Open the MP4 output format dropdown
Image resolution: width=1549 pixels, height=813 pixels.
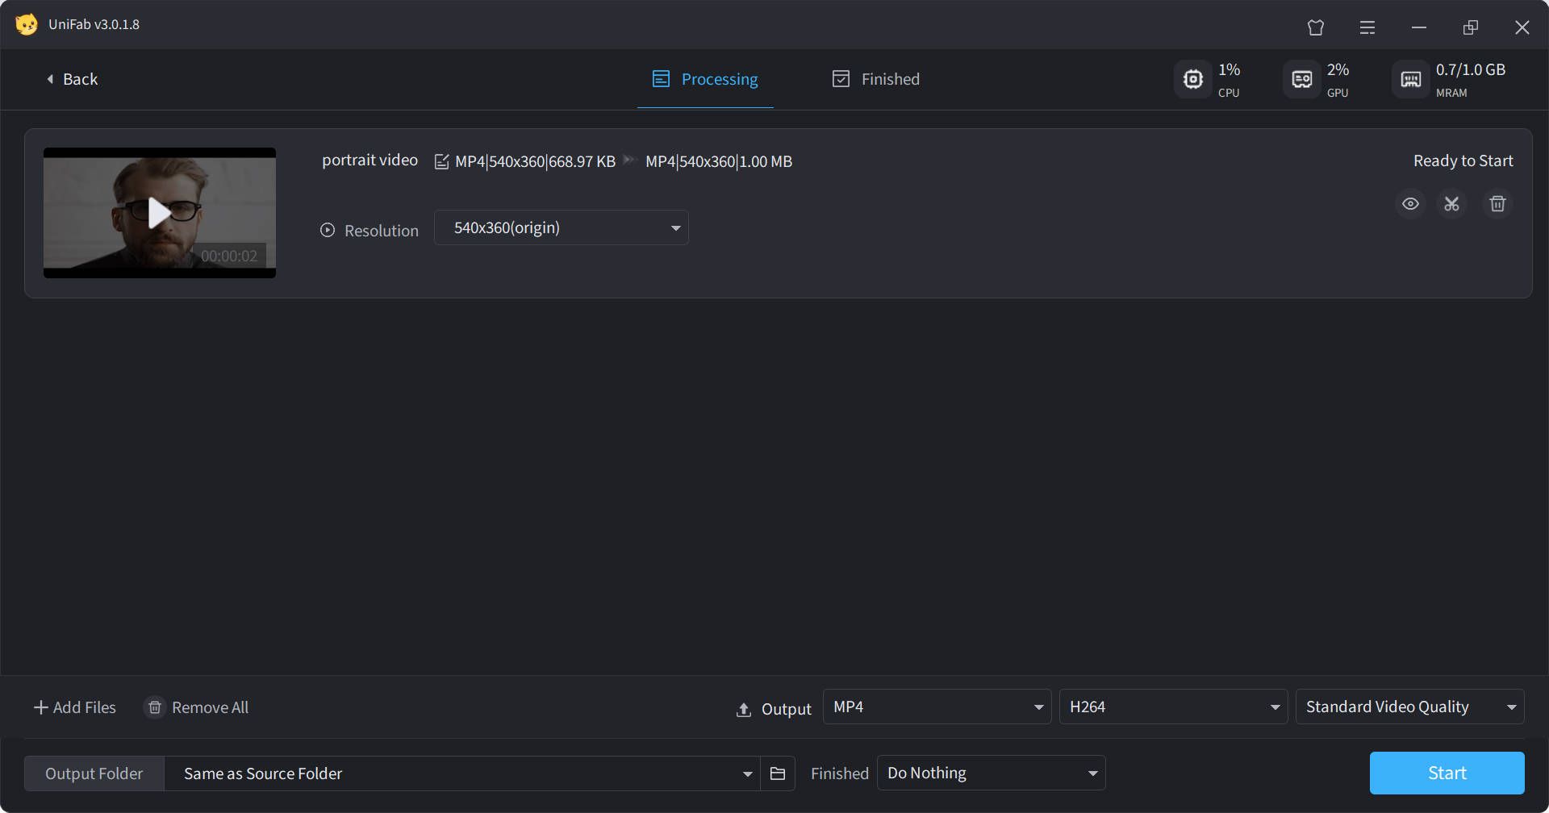[937, 707]
